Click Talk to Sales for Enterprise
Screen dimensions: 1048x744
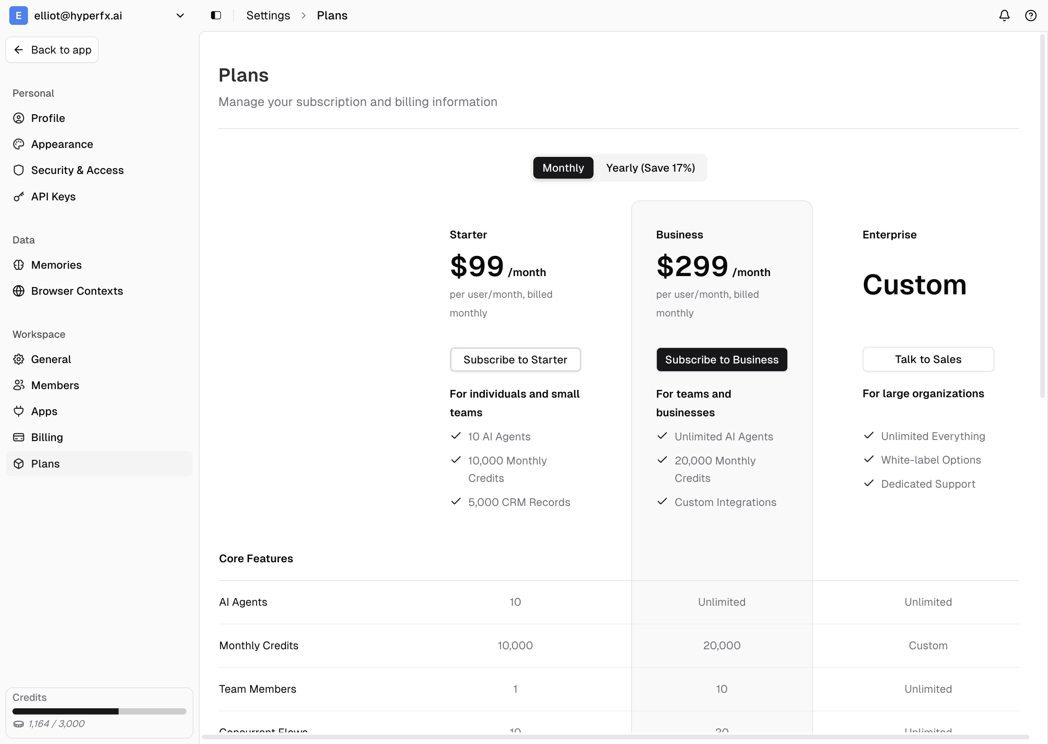(x=928, y=359)
